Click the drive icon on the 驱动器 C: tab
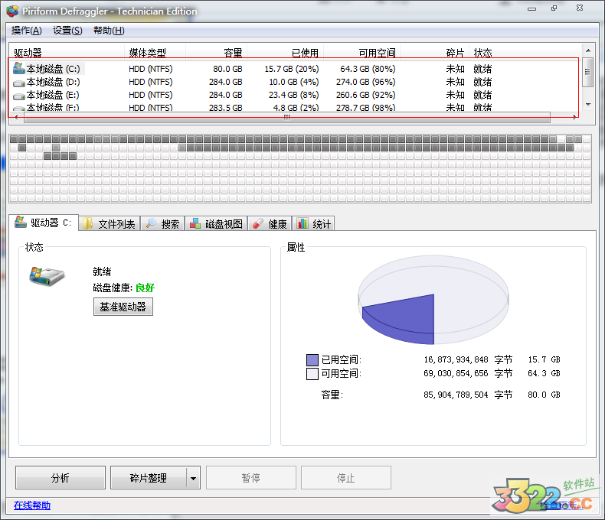This screenshot has height=520, width=605. [21, 222]
